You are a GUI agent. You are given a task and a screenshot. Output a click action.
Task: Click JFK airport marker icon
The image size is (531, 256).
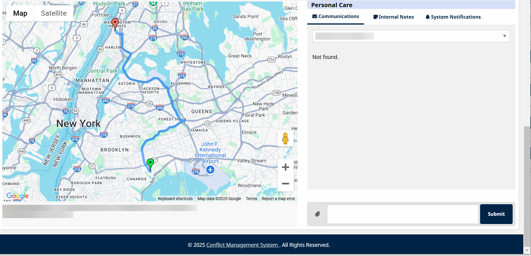210,170
